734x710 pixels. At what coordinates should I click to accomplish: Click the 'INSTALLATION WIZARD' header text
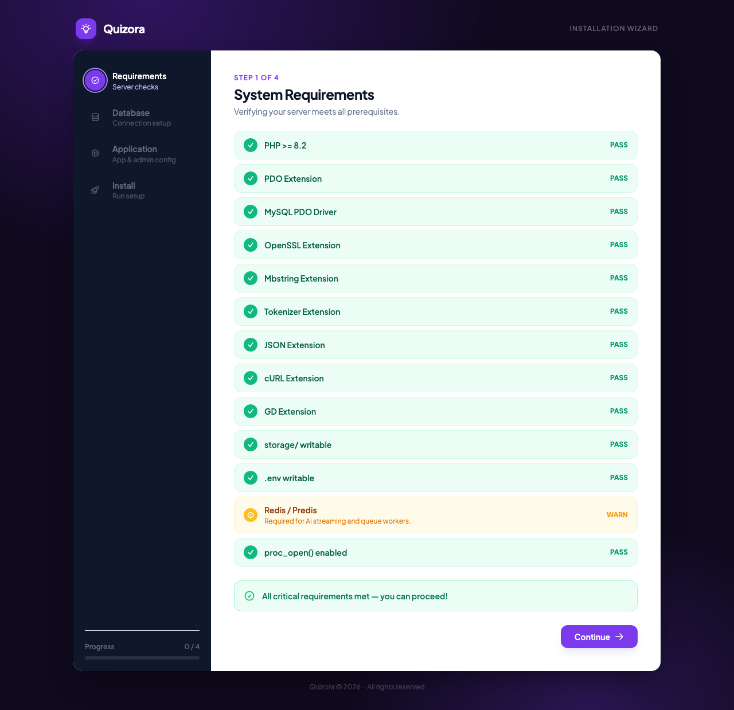tap(614, 29)
